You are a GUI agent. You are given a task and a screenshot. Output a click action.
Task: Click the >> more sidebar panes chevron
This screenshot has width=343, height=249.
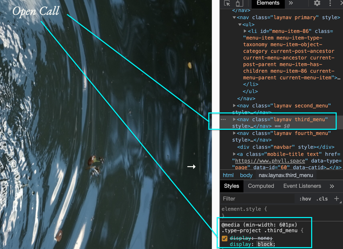point(332,186)
